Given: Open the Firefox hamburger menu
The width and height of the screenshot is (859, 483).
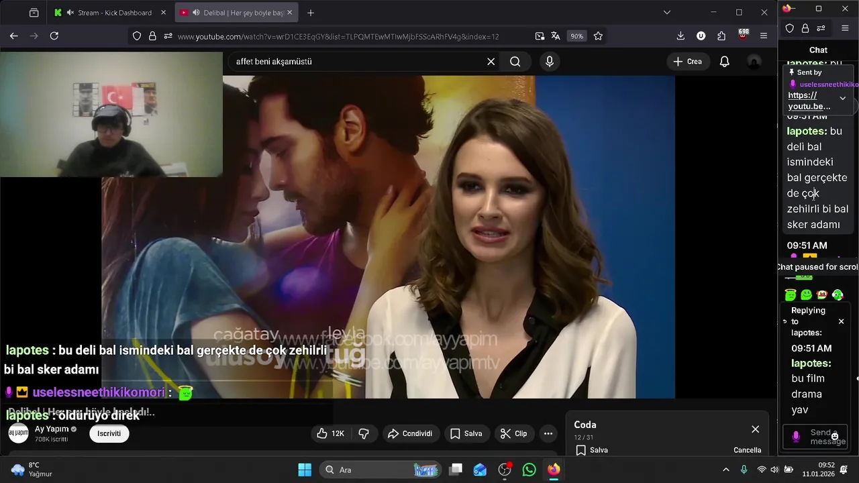Looking at the screenshot, I should click(764, 36).
